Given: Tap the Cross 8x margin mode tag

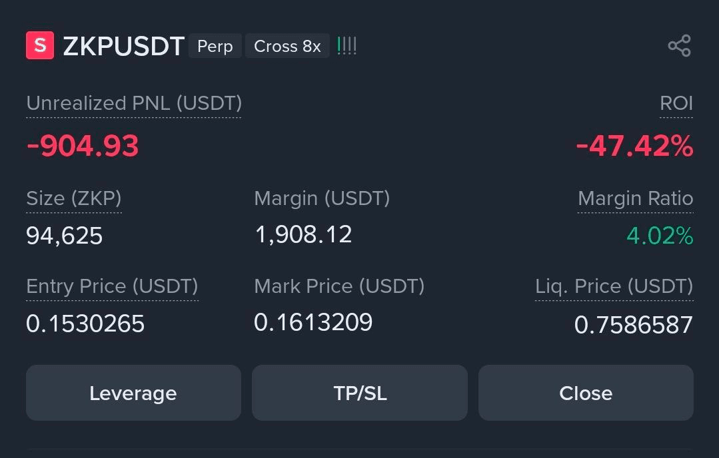Looking at the screenshot, I should coord(287,46).
